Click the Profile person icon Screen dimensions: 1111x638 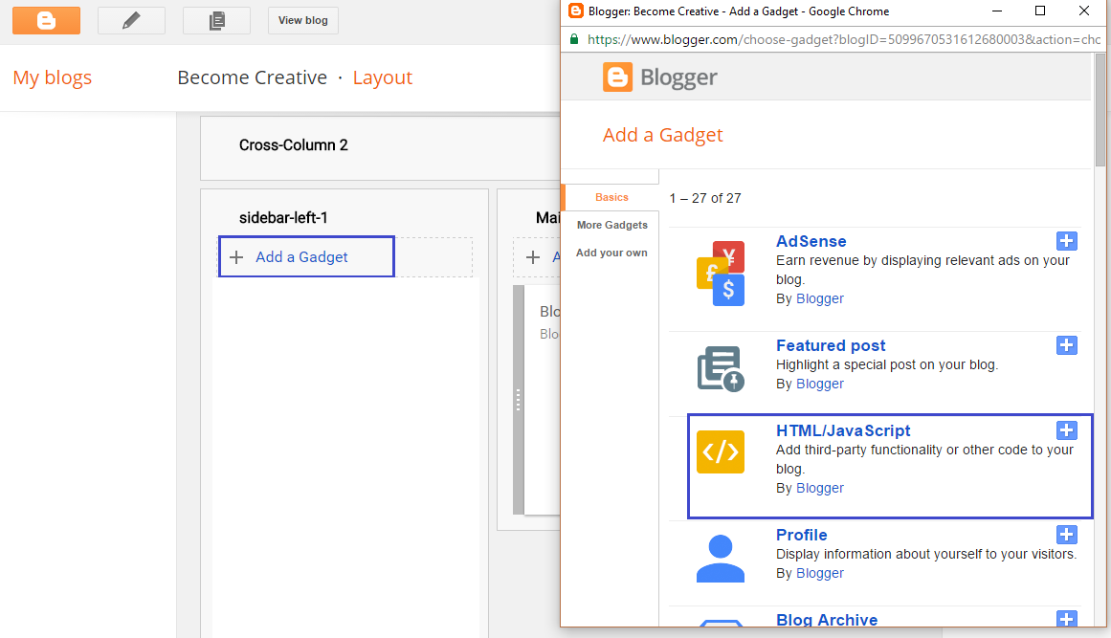[721, 559]
